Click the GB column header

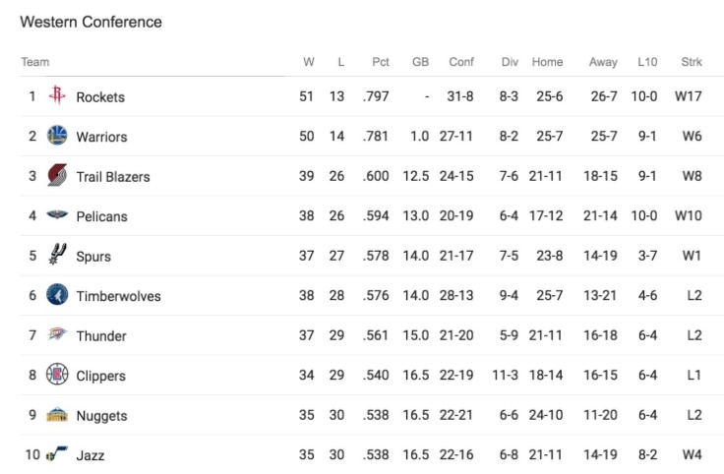[x=420, y=62]
